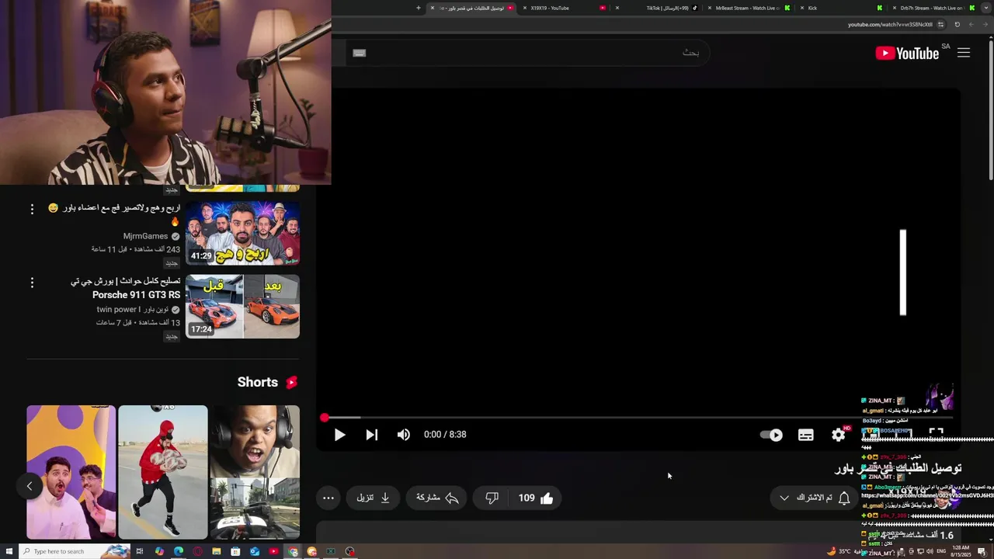
Task: Open the Porsche 911 GT3 RS title
Action: click(126, 288)
